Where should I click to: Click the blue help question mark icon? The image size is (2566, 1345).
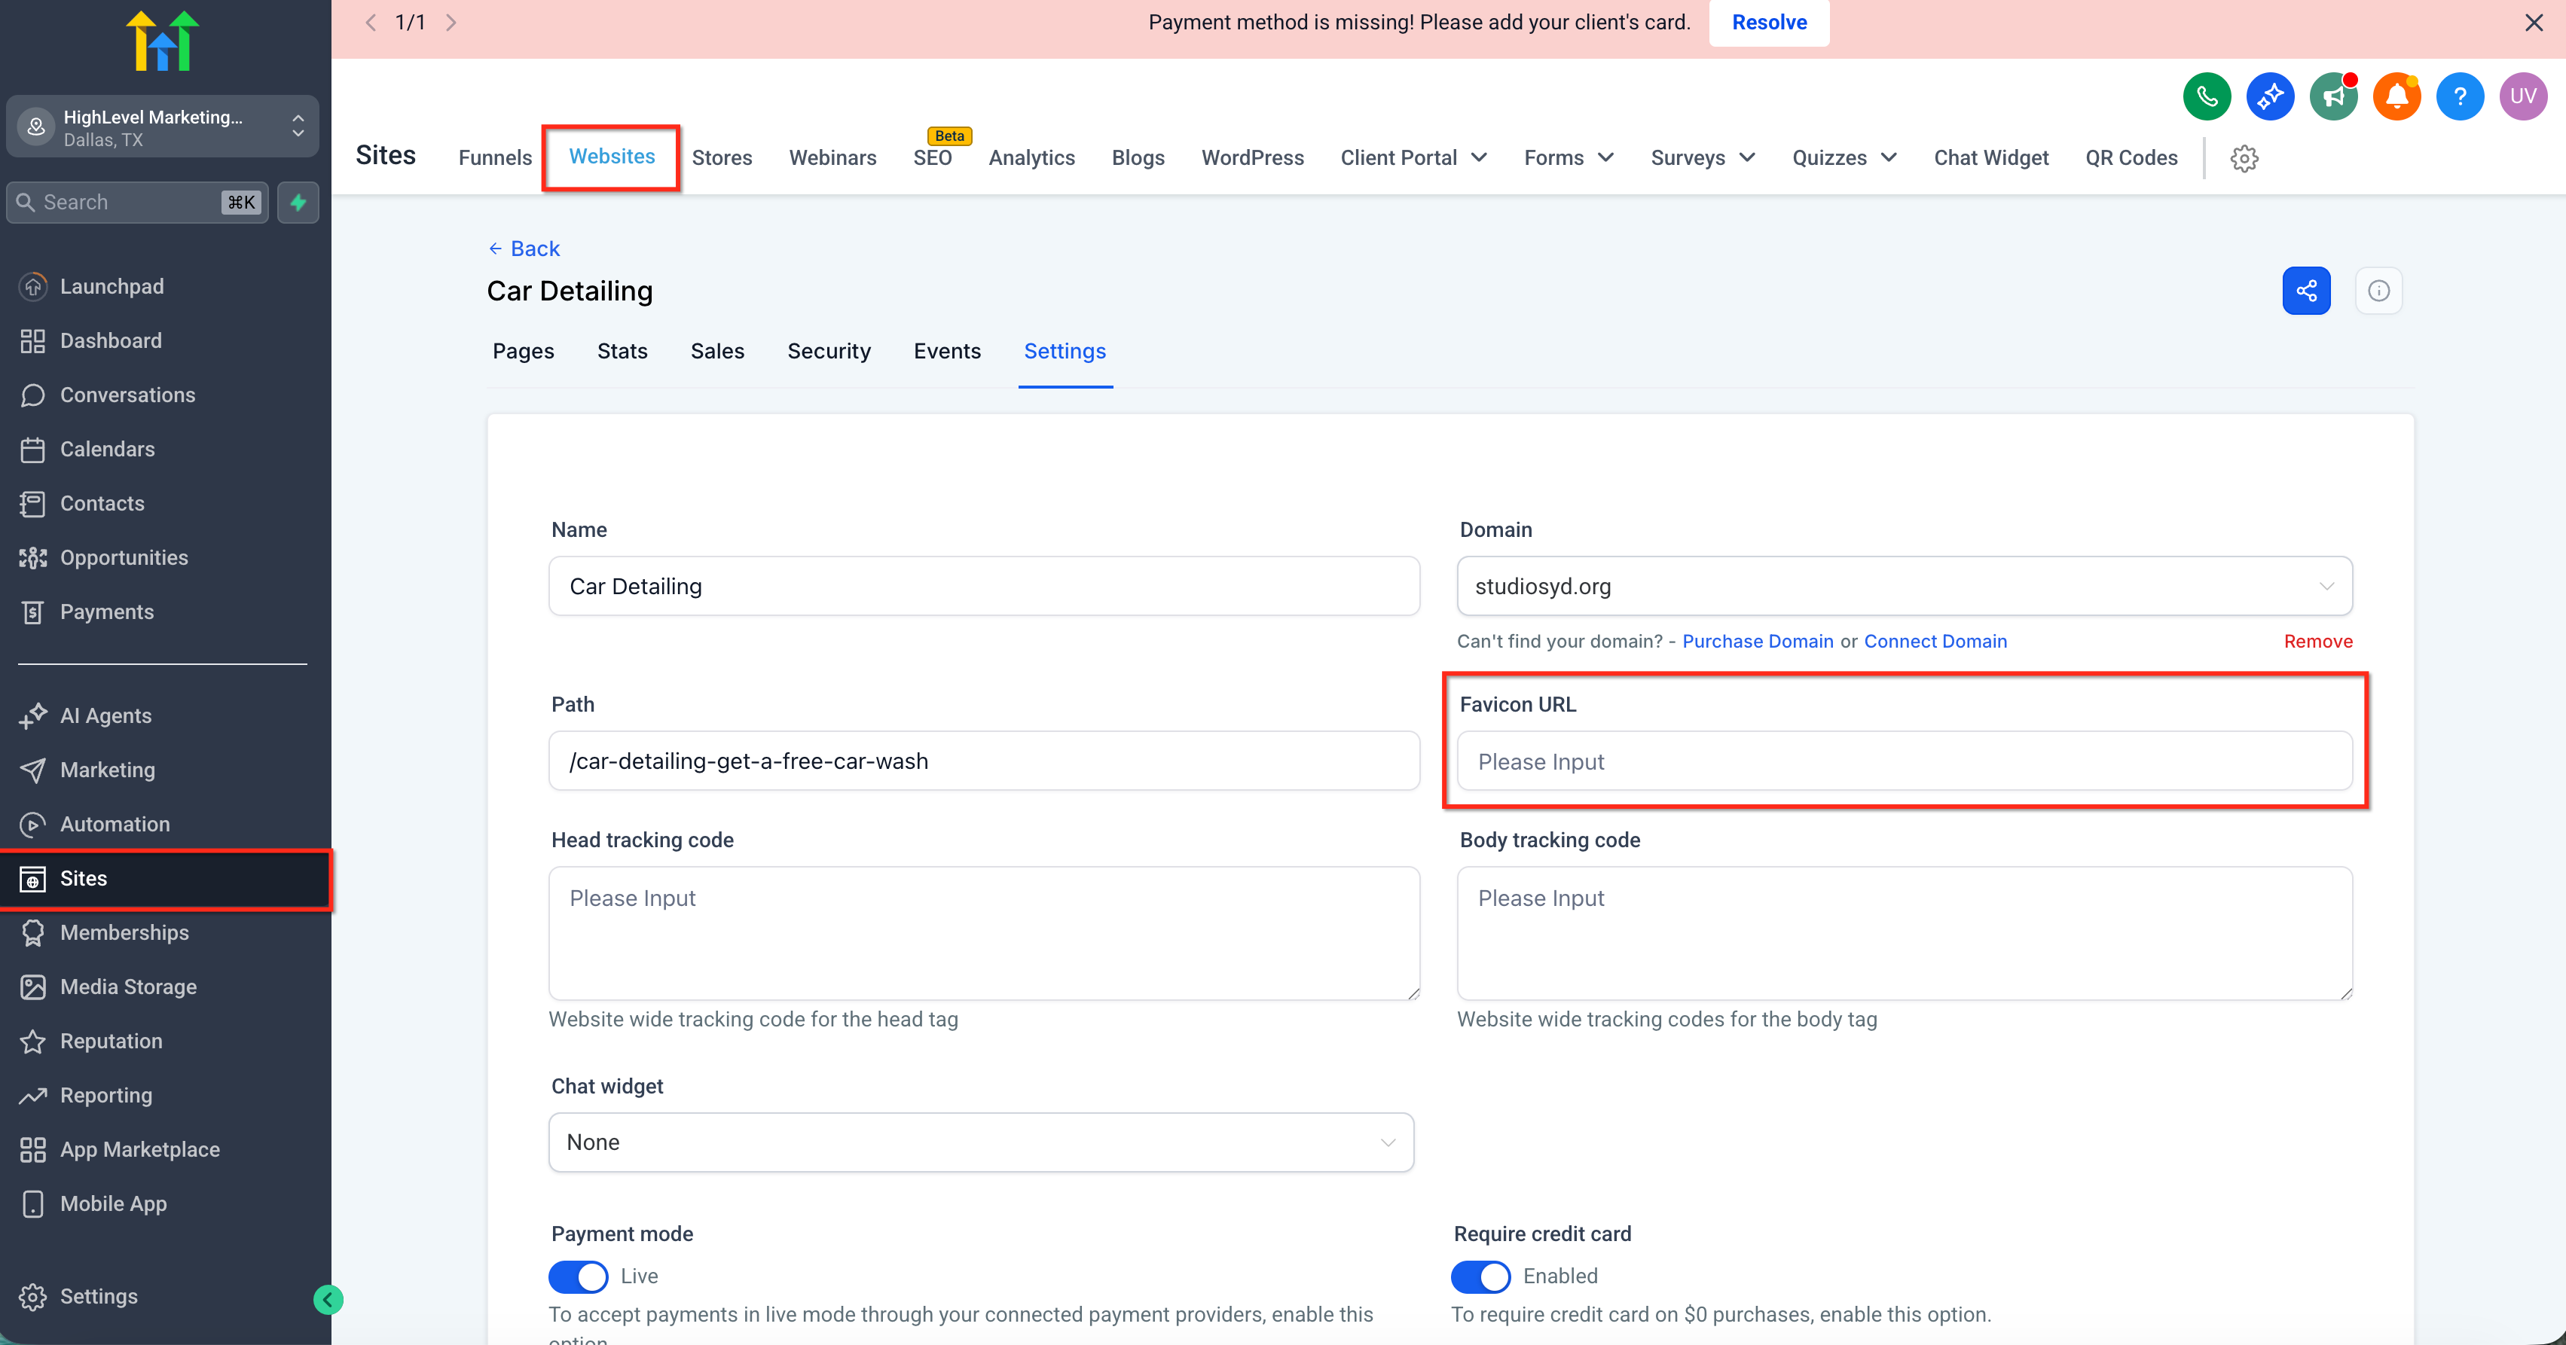pyautogui.click(x=2460, y=96)
